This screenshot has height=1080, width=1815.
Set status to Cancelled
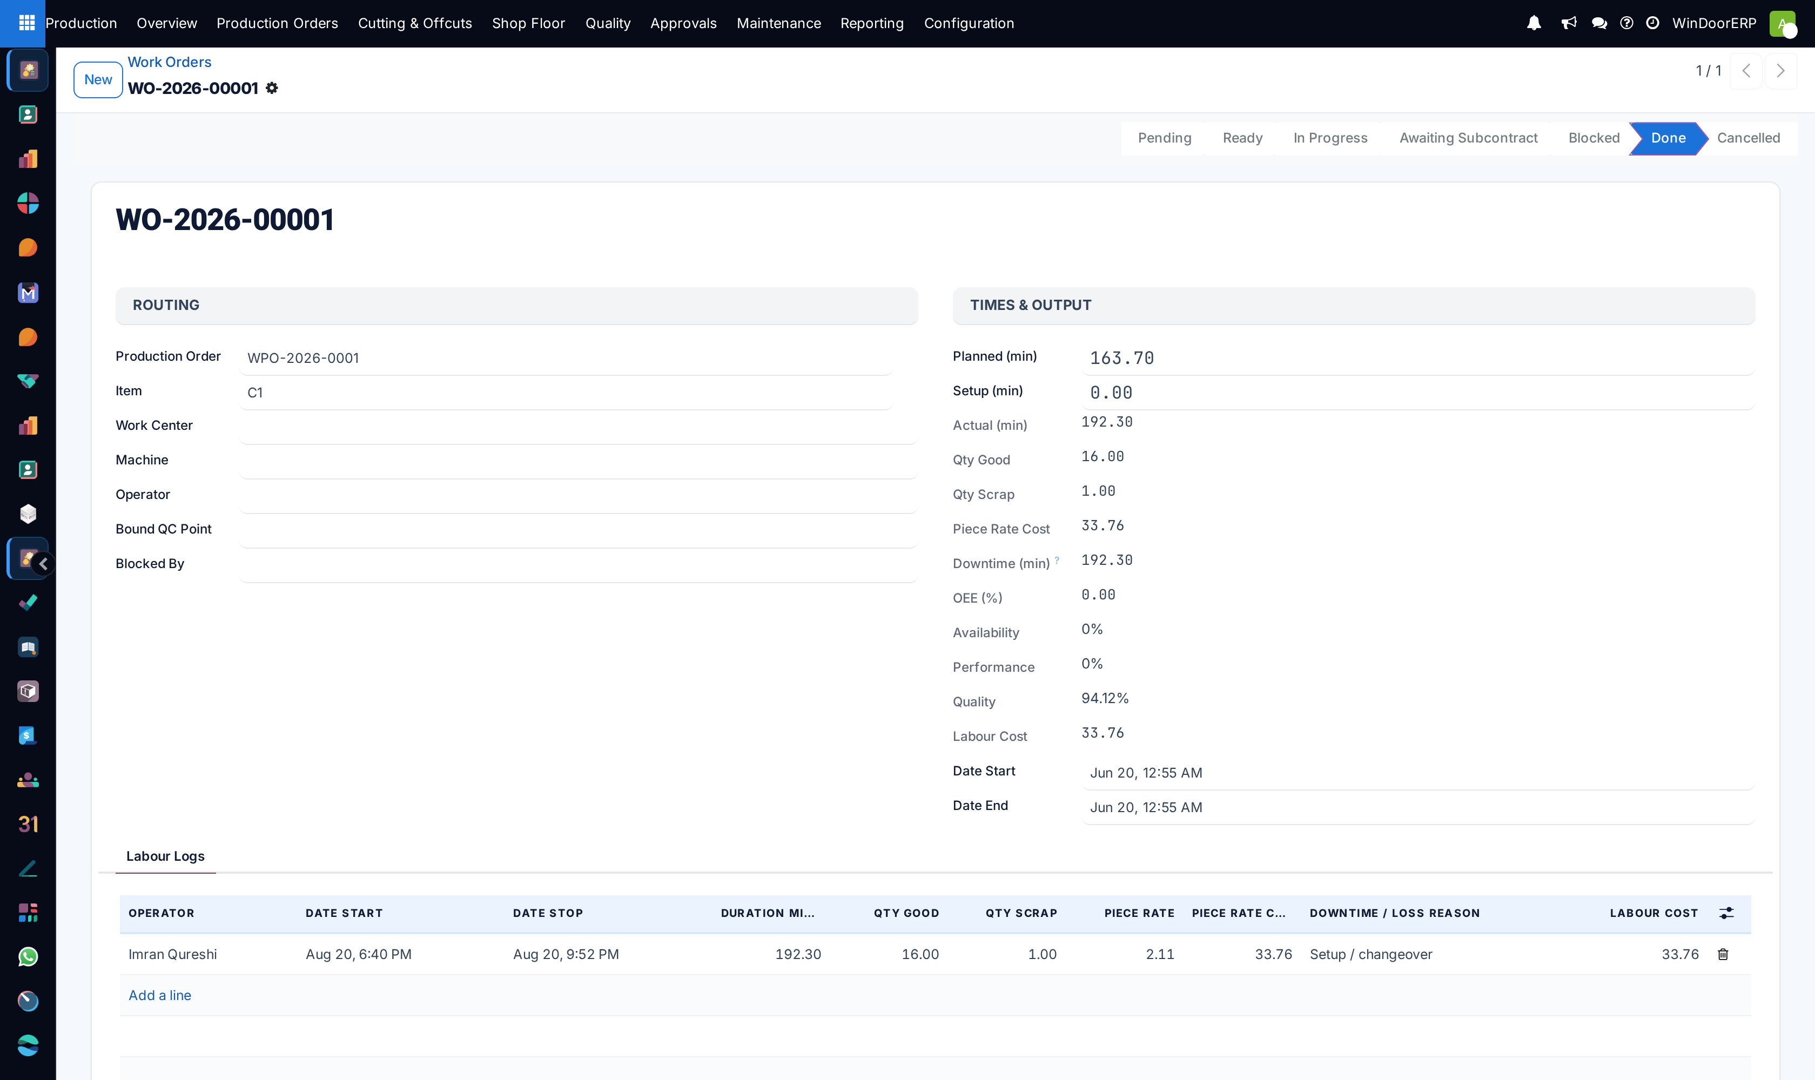[x=1748, y=138]
